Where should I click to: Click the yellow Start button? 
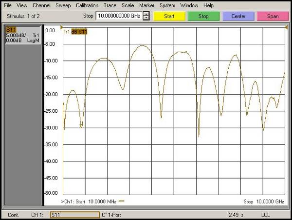pos(169,16)
